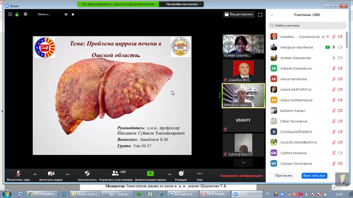Click the Пригласить button
This screenshot has height=198, width=353.
(283, 175)
